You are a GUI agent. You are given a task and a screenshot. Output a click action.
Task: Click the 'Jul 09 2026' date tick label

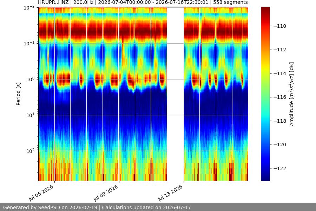pyautogui.click(x=106, y=193)
